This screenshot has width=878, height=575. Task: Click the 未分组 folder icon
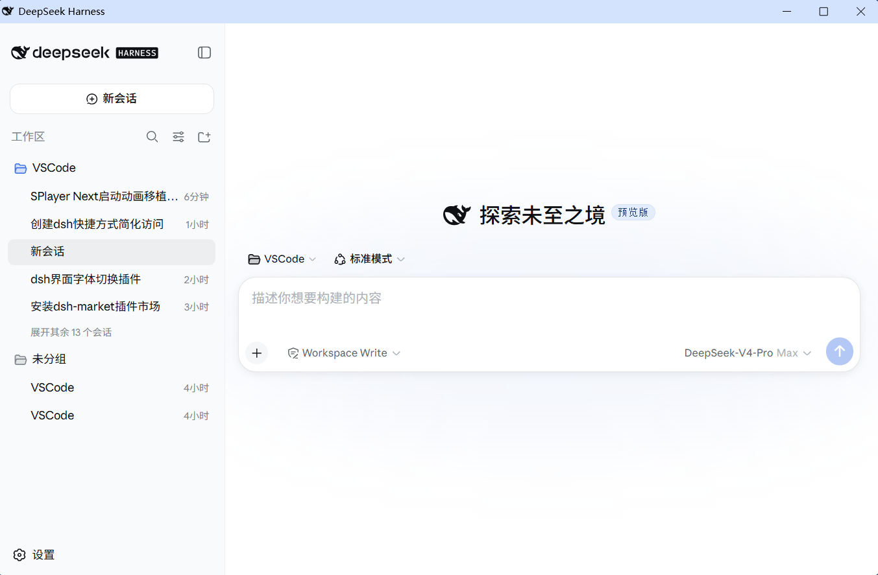tap(20, 360)
